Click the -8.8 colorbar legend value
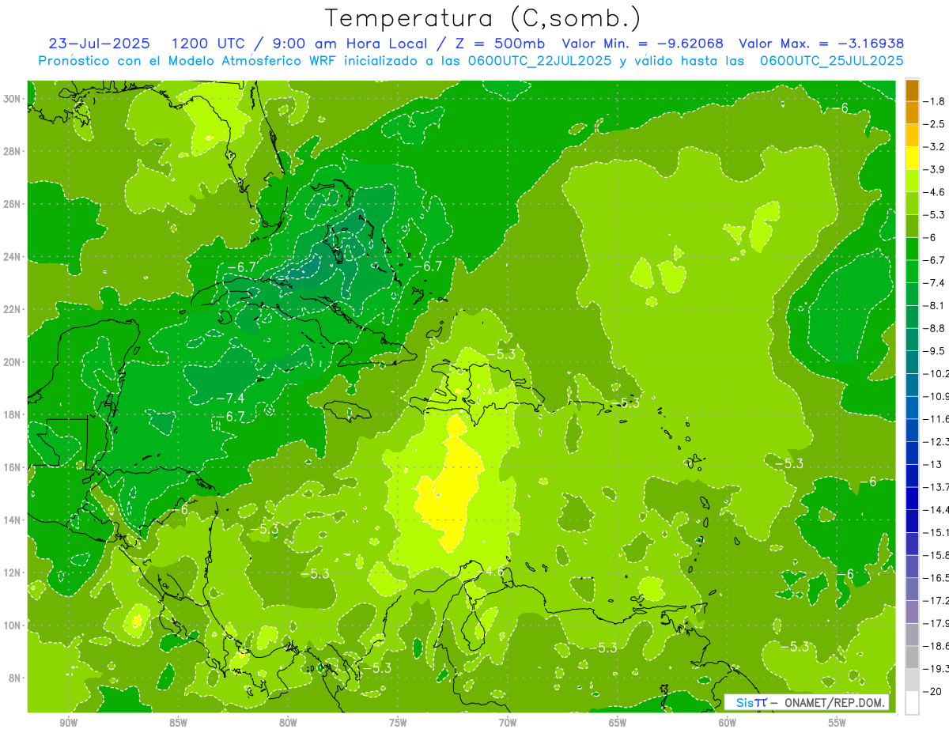 coord(935,328)
